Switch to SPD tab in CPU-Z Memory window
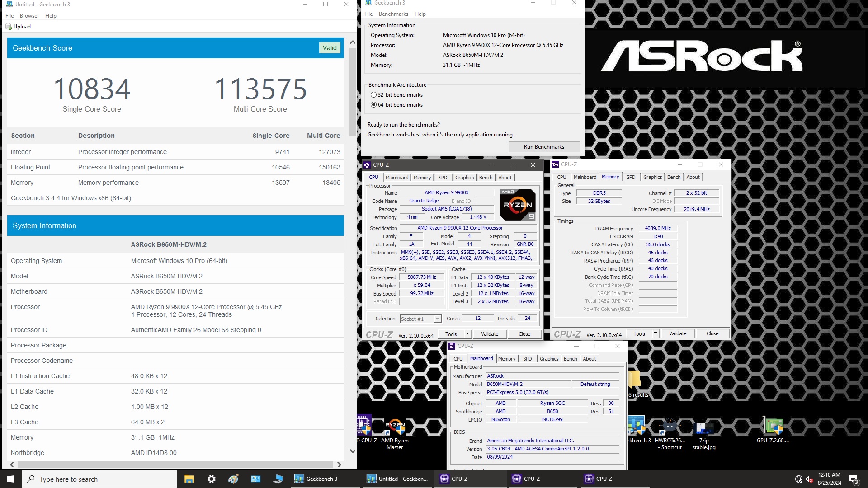This screenshot has height=488, width=868. pyautogui.click(x=631, y=177)
